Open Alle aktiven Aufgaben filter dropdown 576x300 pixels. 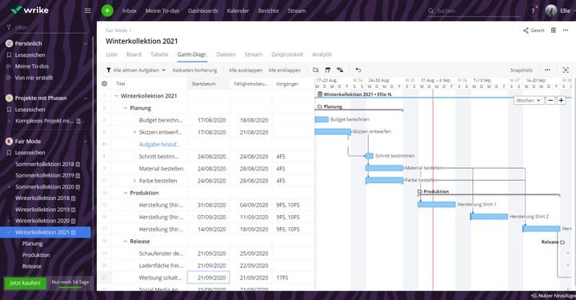[136, 70]
